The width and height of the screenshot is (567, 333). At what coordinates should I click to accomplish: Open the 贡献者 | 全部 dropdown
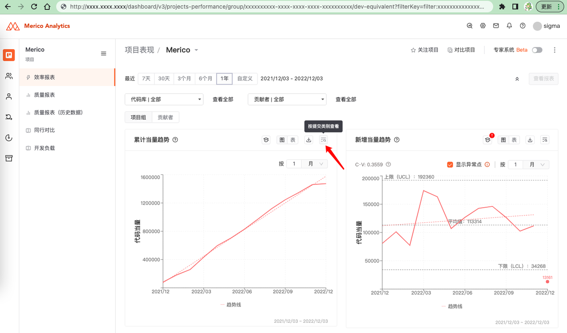tap(287, 99)
